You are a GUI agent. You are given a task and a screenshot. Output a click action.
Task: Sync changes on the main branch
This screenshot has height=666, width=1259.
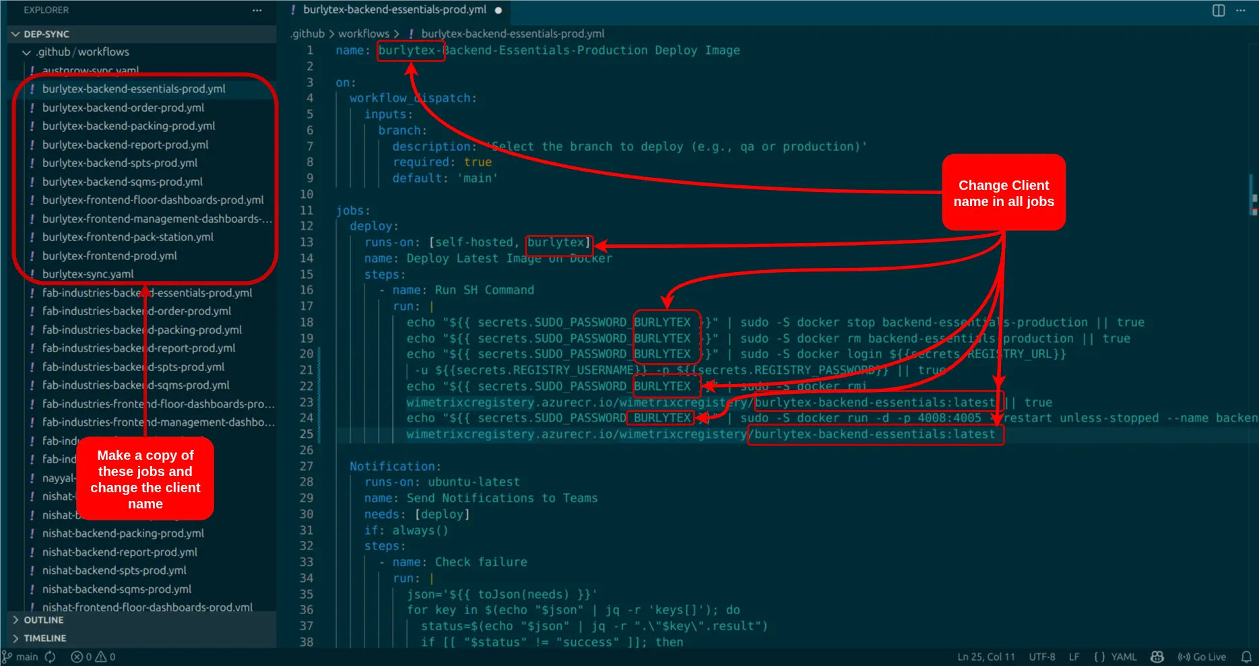(x=51, y=657)
